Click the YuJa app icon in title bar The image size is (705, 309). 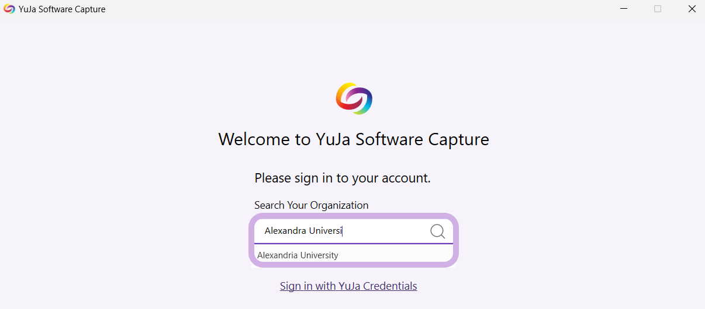click(9, 9)
